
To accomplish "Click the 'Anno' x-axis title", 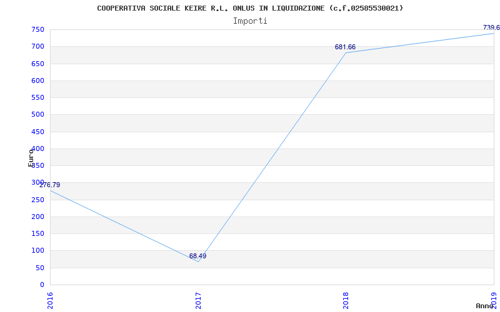I will tap(485, 306).
